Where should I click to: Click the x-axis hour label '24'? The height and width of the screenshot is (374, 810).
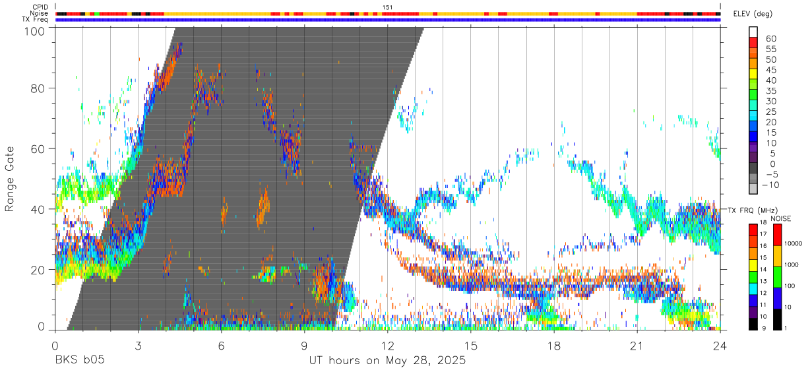(x=720, y=345)
